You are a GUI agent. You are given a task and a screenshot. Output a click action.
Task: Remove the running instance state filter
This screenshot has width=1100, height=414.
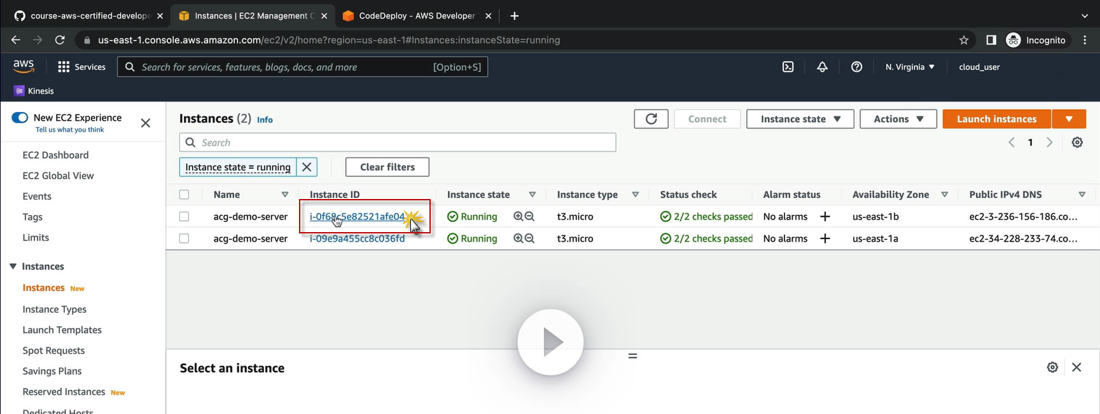coord(307,167)
